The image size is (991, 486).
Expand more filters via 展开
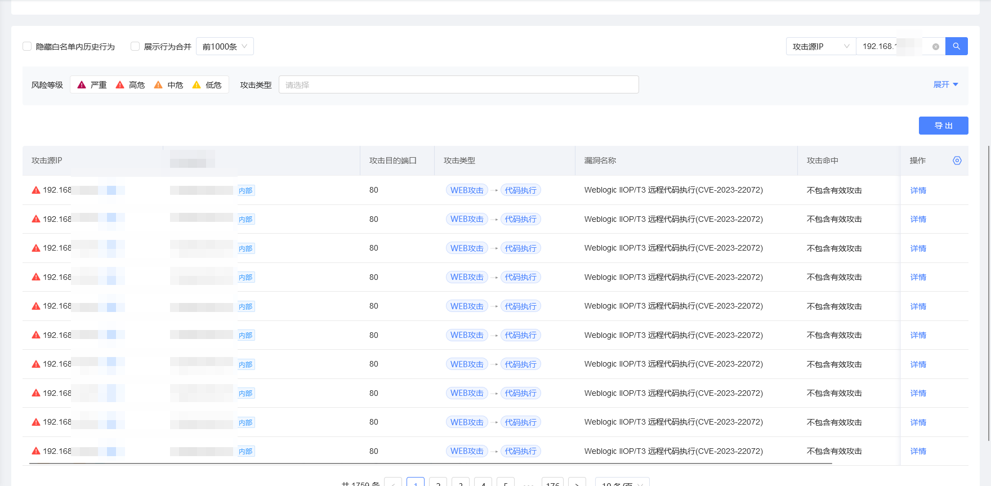[945, 84]
